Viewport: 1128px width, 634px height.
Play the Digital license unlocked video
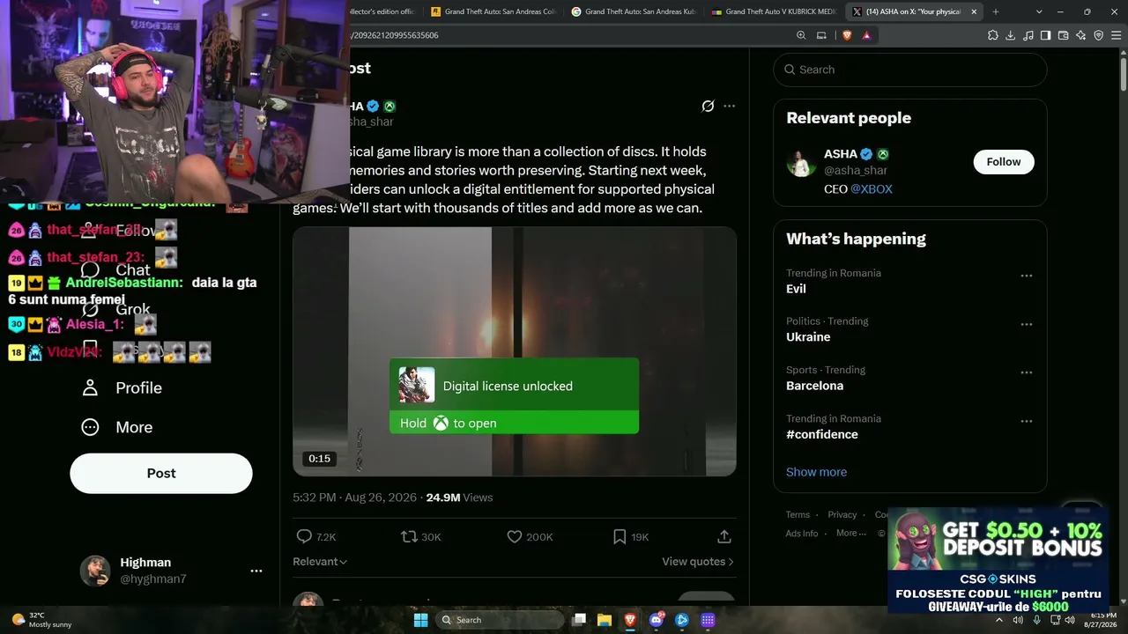coord(515,351)
